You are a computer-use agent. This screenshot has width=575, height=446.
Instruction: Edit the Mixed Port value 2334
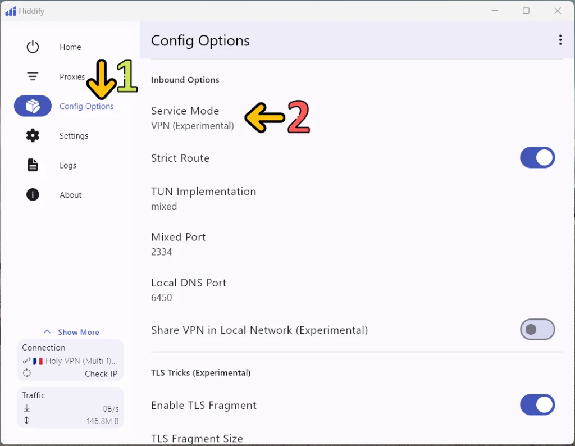(178, 244)
